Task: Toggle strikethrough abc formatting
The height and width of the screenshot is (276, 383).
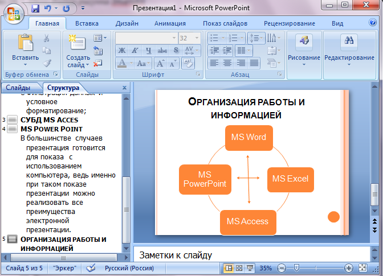Action: (x=162, y=51)
